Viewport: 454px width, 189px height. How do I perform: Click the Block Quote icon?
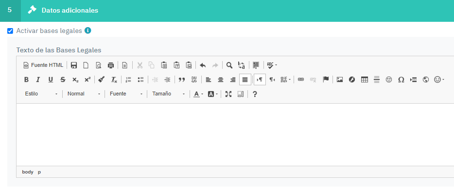(x=181, y=79)
